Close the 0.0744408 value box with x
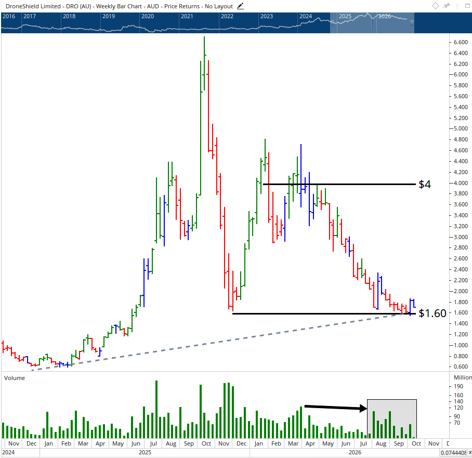Image resolution: width=472 pixels, height=458 pixels. coord(470,452)
